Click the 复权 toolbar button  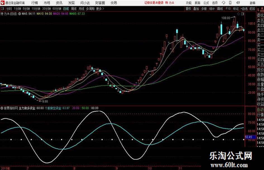click(188, 9)
